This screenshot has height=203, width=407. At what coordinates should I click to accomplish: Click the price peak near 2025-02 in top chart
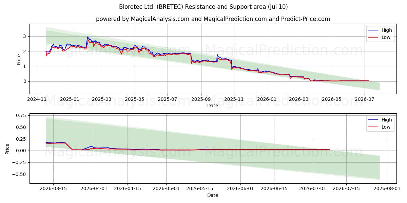point(88,37)
